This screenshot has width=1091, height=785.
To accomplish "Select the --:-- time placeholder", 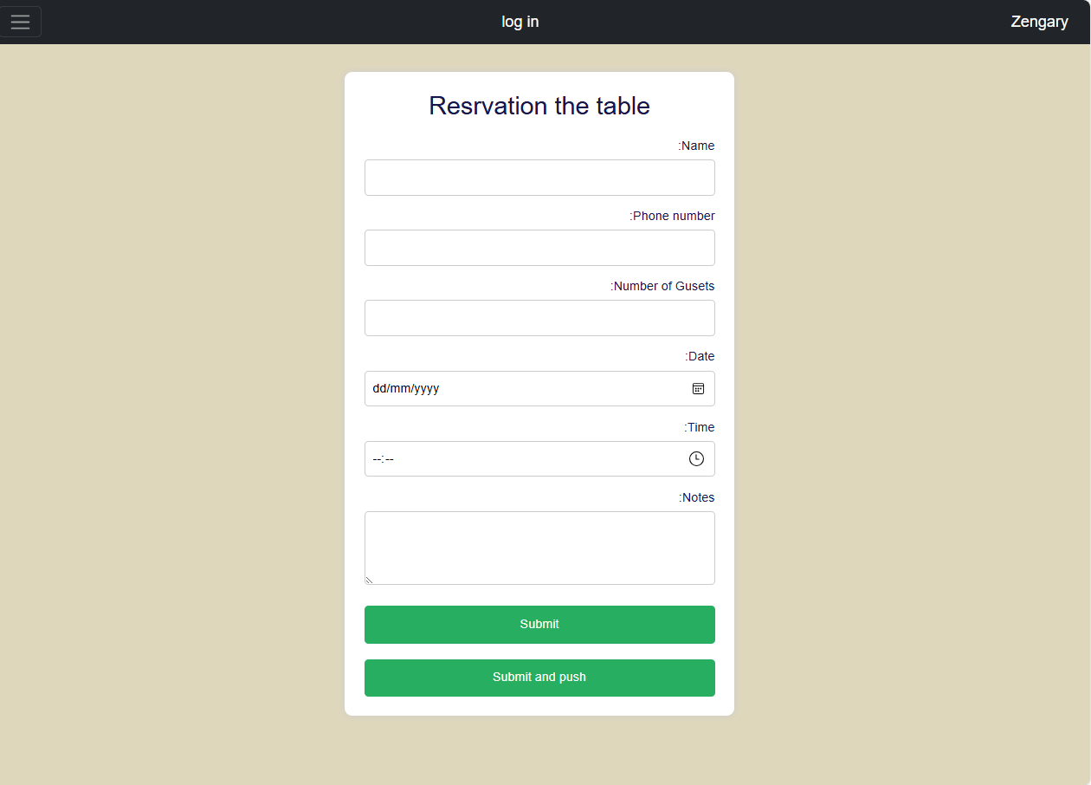I will point(383,459).
